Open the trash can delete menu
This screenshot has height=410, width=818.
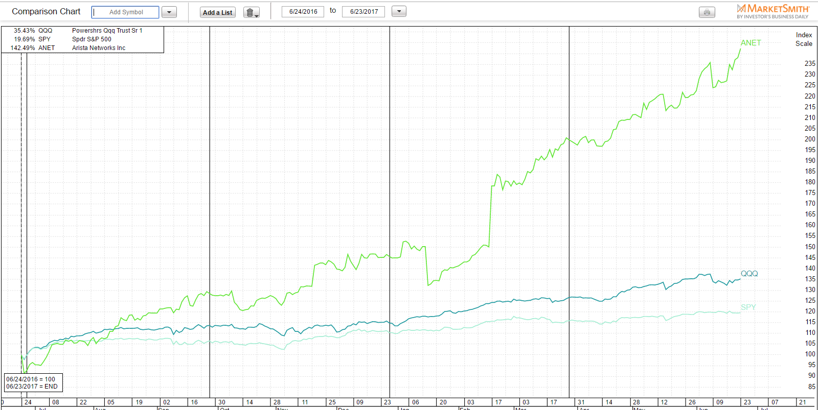(251, 13)
